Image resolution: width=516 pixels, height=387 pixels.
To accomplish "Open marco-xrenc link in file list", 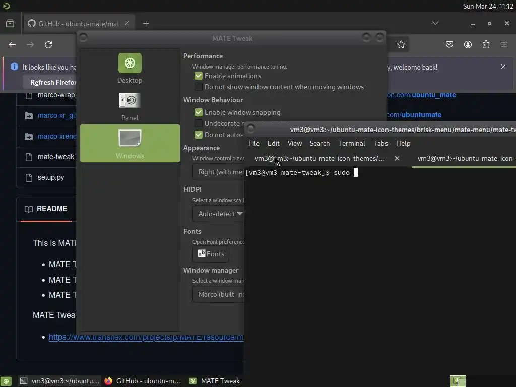I will 57,136.
